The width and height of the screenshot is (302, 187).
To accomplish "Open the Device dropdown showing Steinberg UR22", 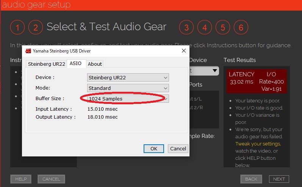I will click(128, 77).
